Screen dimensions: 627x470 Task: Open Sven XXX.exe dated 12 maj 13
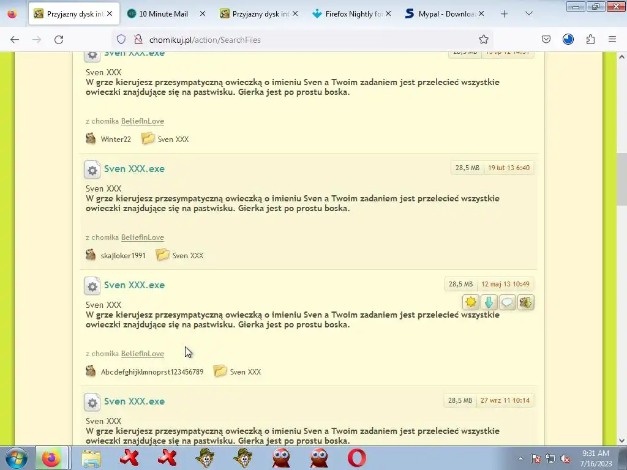[x=134, y=285]
